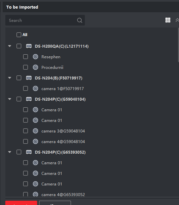
Task: Enable checkbox for device DS-N204P(C)(G59048104)
Action: pos(19,99)
